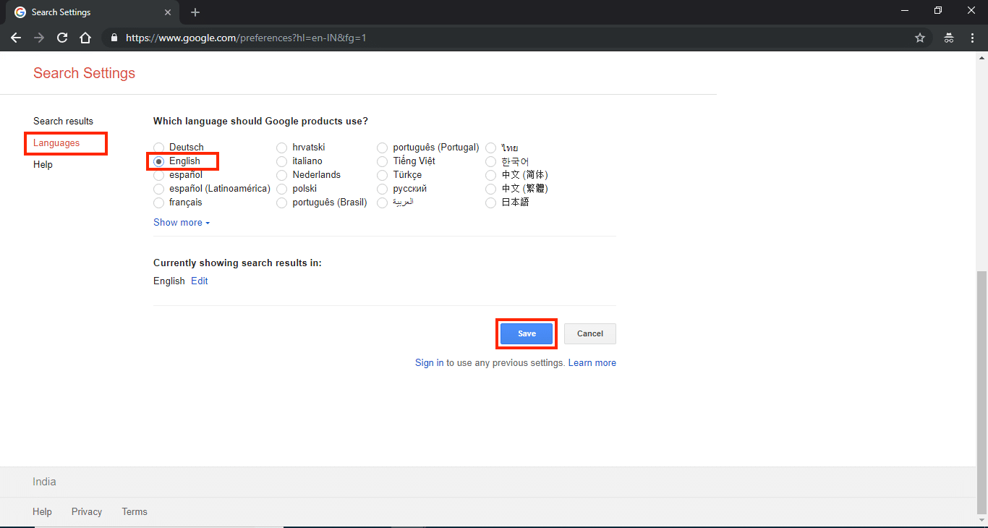This screenshot has height=528, width=988.
Task: Select 中文 (繁體) Traditional Chinese
Action: pos(491,189)
